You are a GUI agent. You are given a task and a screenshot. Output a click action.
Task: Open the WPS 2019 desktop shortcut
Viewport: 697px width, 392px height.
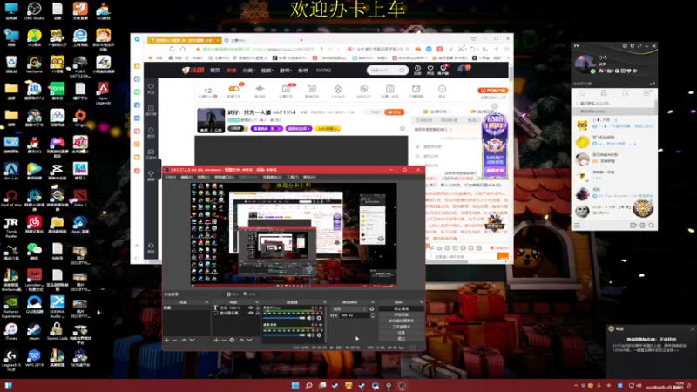34,358
